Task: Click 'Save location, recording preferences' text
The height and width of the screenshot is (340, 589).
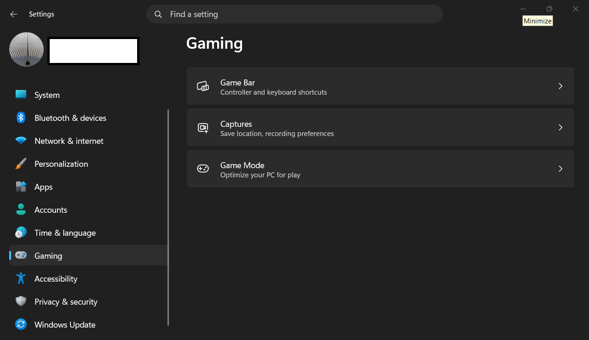Action: coord(277,134)
